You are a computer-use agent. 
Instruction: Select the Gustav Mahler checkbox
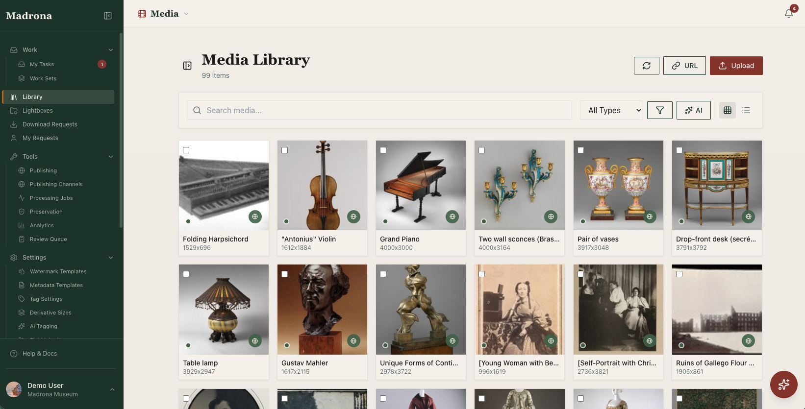(x=285, y=274)
